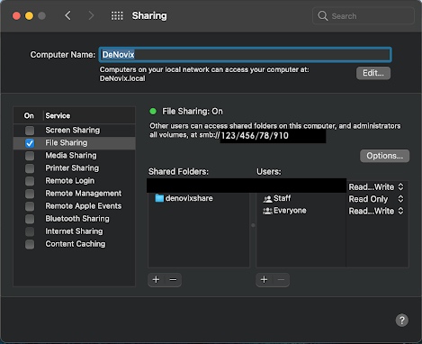Click the Staff group icon
Viewport: 422px width, 344px height.
click(x=267, y=199)
